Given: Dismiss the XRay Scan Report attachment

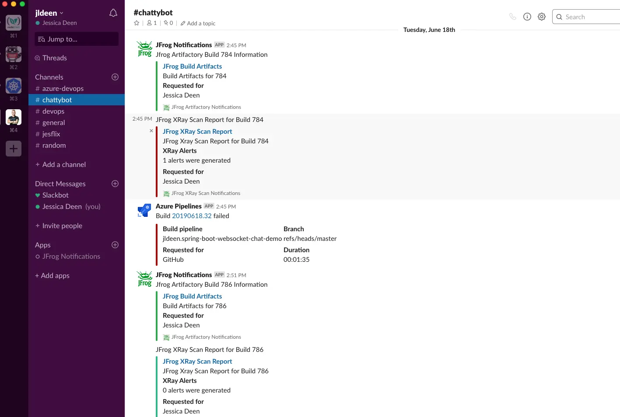Looking at the screenshot, I should (x=151, y=131).
